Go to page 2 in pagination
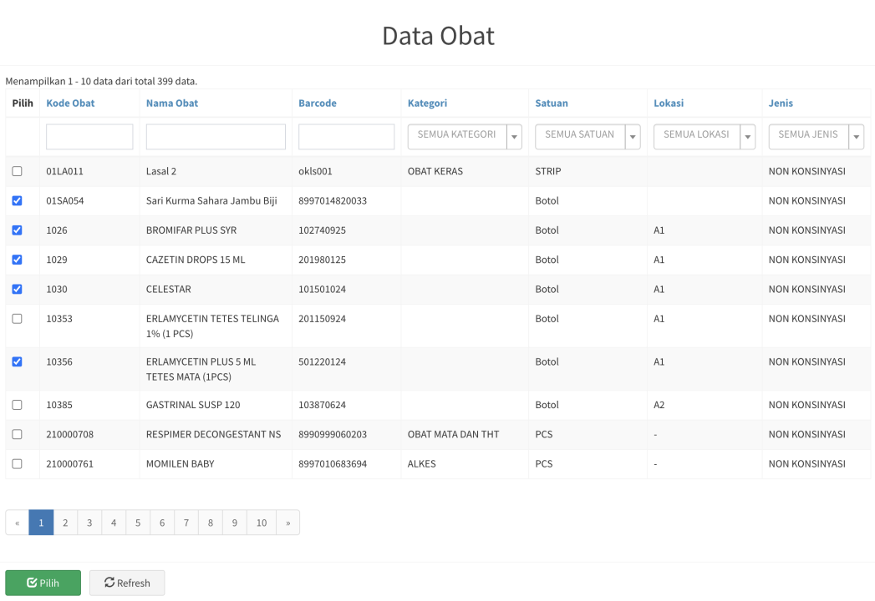The height and width of the screenshot is (601, 875). coord(65,523)
